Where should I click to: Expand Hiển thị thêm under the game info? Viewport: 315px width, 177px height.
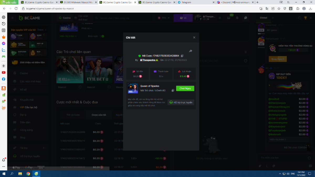68,36
